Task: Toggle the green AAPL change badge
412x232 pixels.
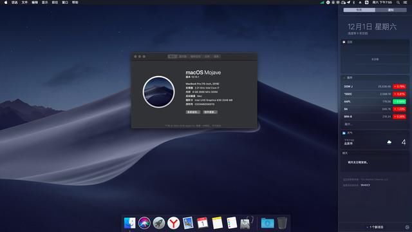Action: click(x=399, y=102)
